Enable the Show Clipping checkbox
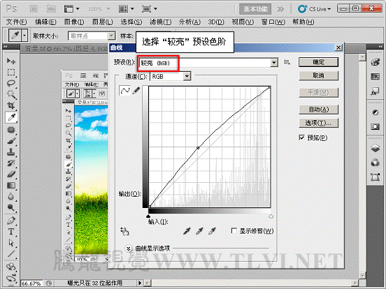This screenshot has width=386, height=289. 234,230
